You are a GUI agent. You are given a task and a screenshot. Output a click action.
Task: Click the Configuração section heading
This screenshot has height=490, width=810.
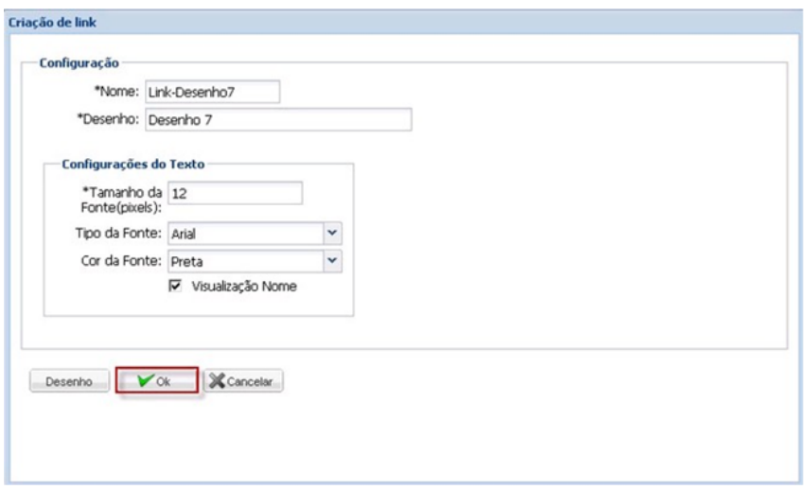tap(78, 63)
